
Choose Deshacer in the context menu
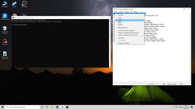tap(129, 15)
